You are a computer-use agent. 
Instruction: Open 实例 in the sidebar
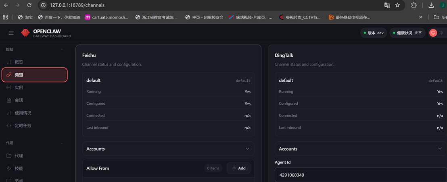tap(34, 88)
